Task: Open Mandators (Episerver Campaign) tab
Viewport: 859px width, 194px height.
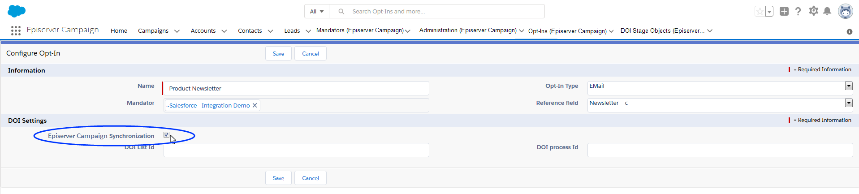Action: tap(360, 30)
